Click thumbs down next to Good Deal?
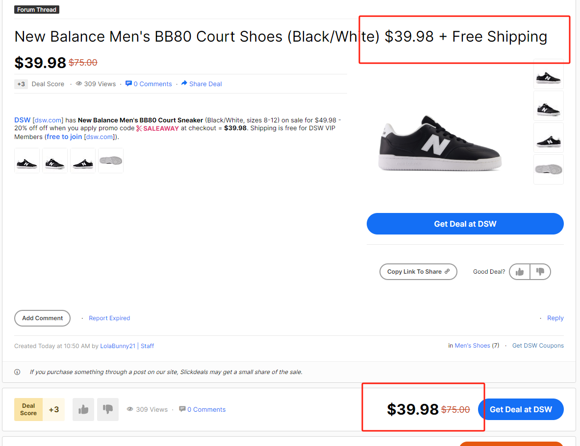This screenshot has height=446, width=580. [x=540, y=272]
